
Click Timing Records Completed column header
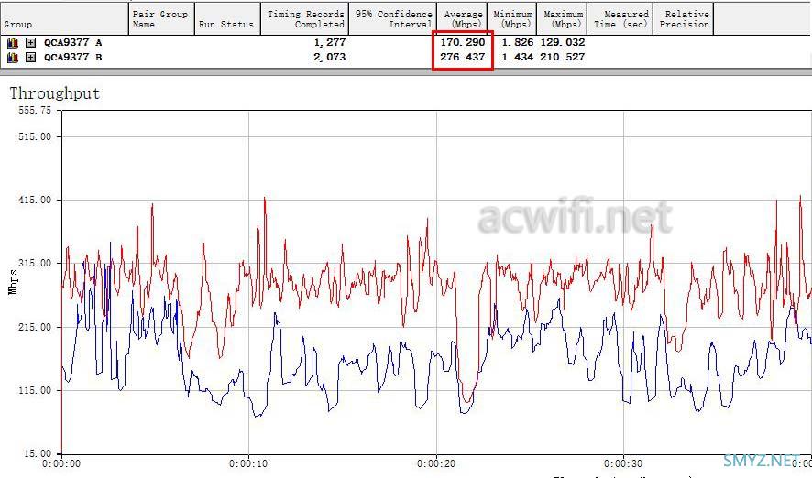pos(304,19)
